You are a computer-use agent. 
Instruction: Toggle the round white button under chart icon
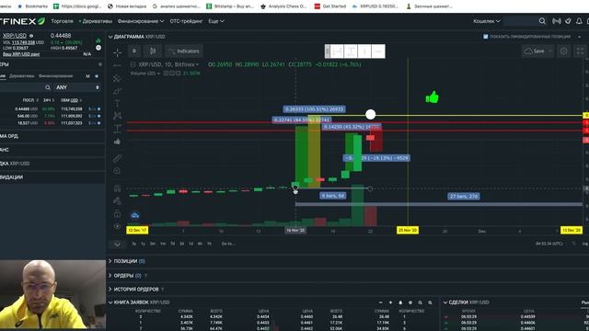[x=98, y=48]
